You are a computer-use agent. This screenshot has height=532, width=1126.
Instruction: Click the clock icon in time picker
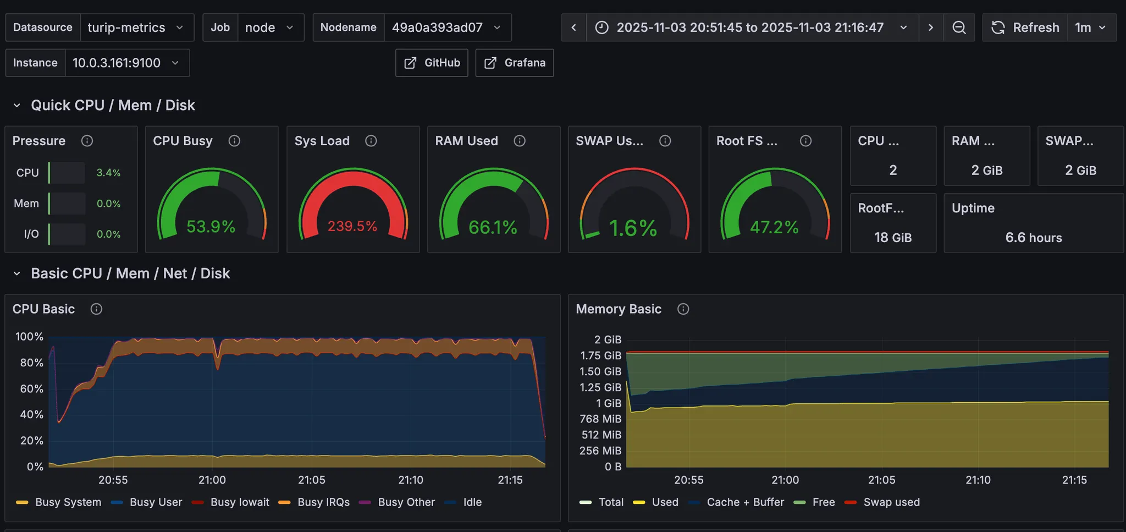pos(602,28)
